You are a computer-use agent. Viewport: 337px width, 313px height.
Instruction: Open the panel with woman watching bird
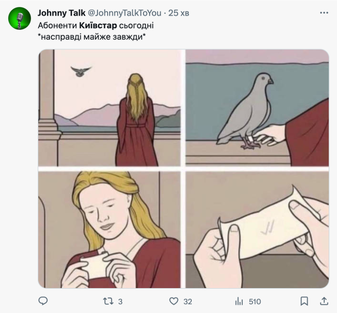point(109,107)
